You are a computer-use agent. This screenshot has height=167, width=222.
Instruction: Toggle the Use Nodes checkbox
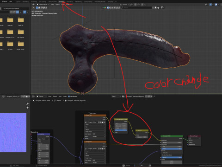(x=69, y=96)
